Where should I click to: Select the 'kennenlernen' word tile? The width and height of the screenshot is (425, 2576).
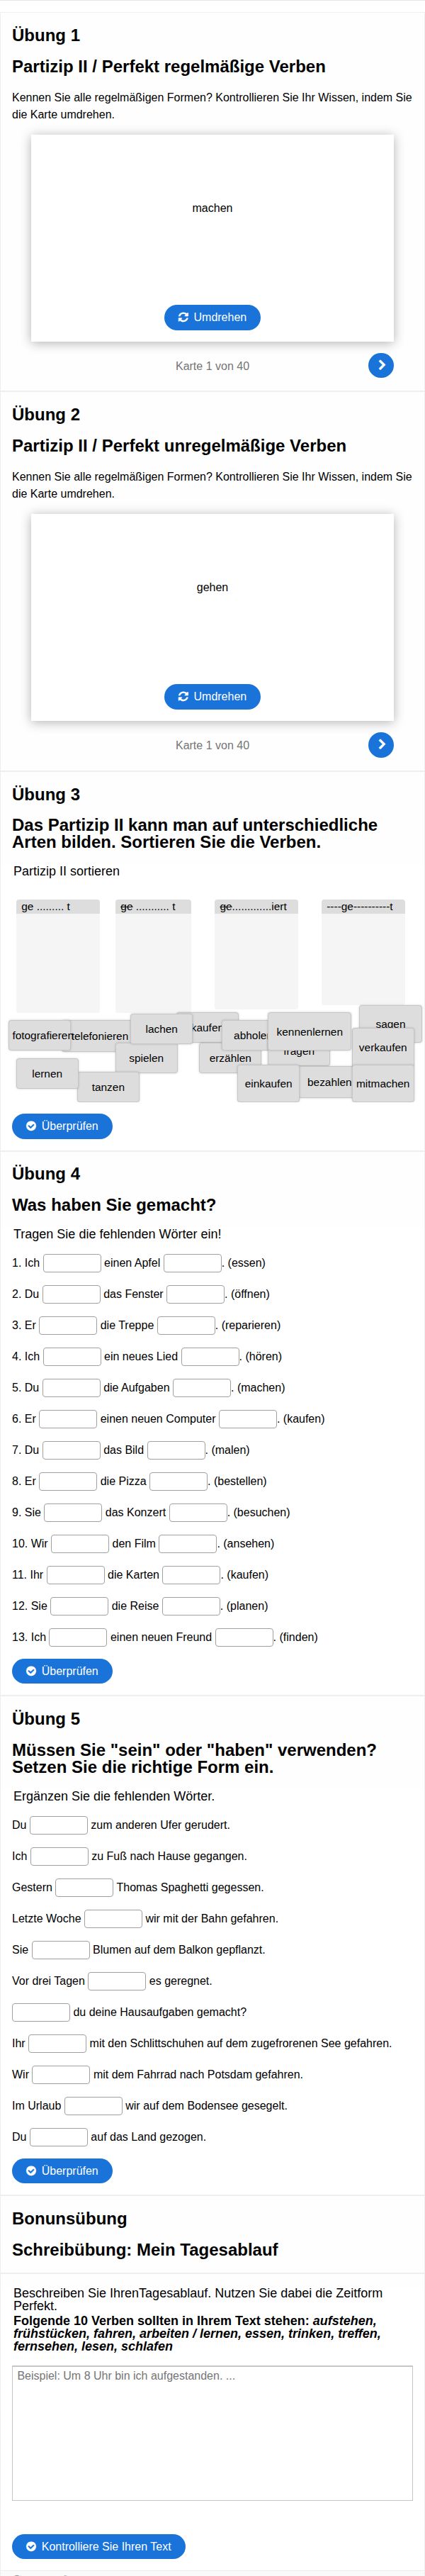pos(310,1032)
